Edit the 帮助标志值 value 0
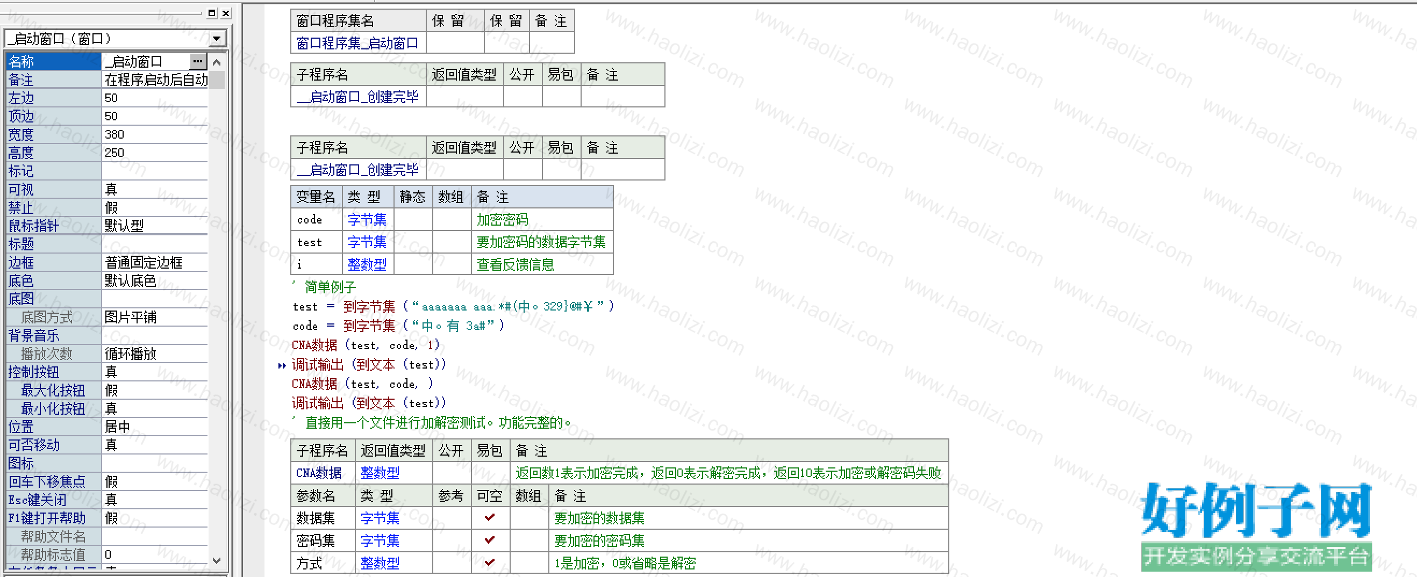1417x577 pixels. [156, 554]
